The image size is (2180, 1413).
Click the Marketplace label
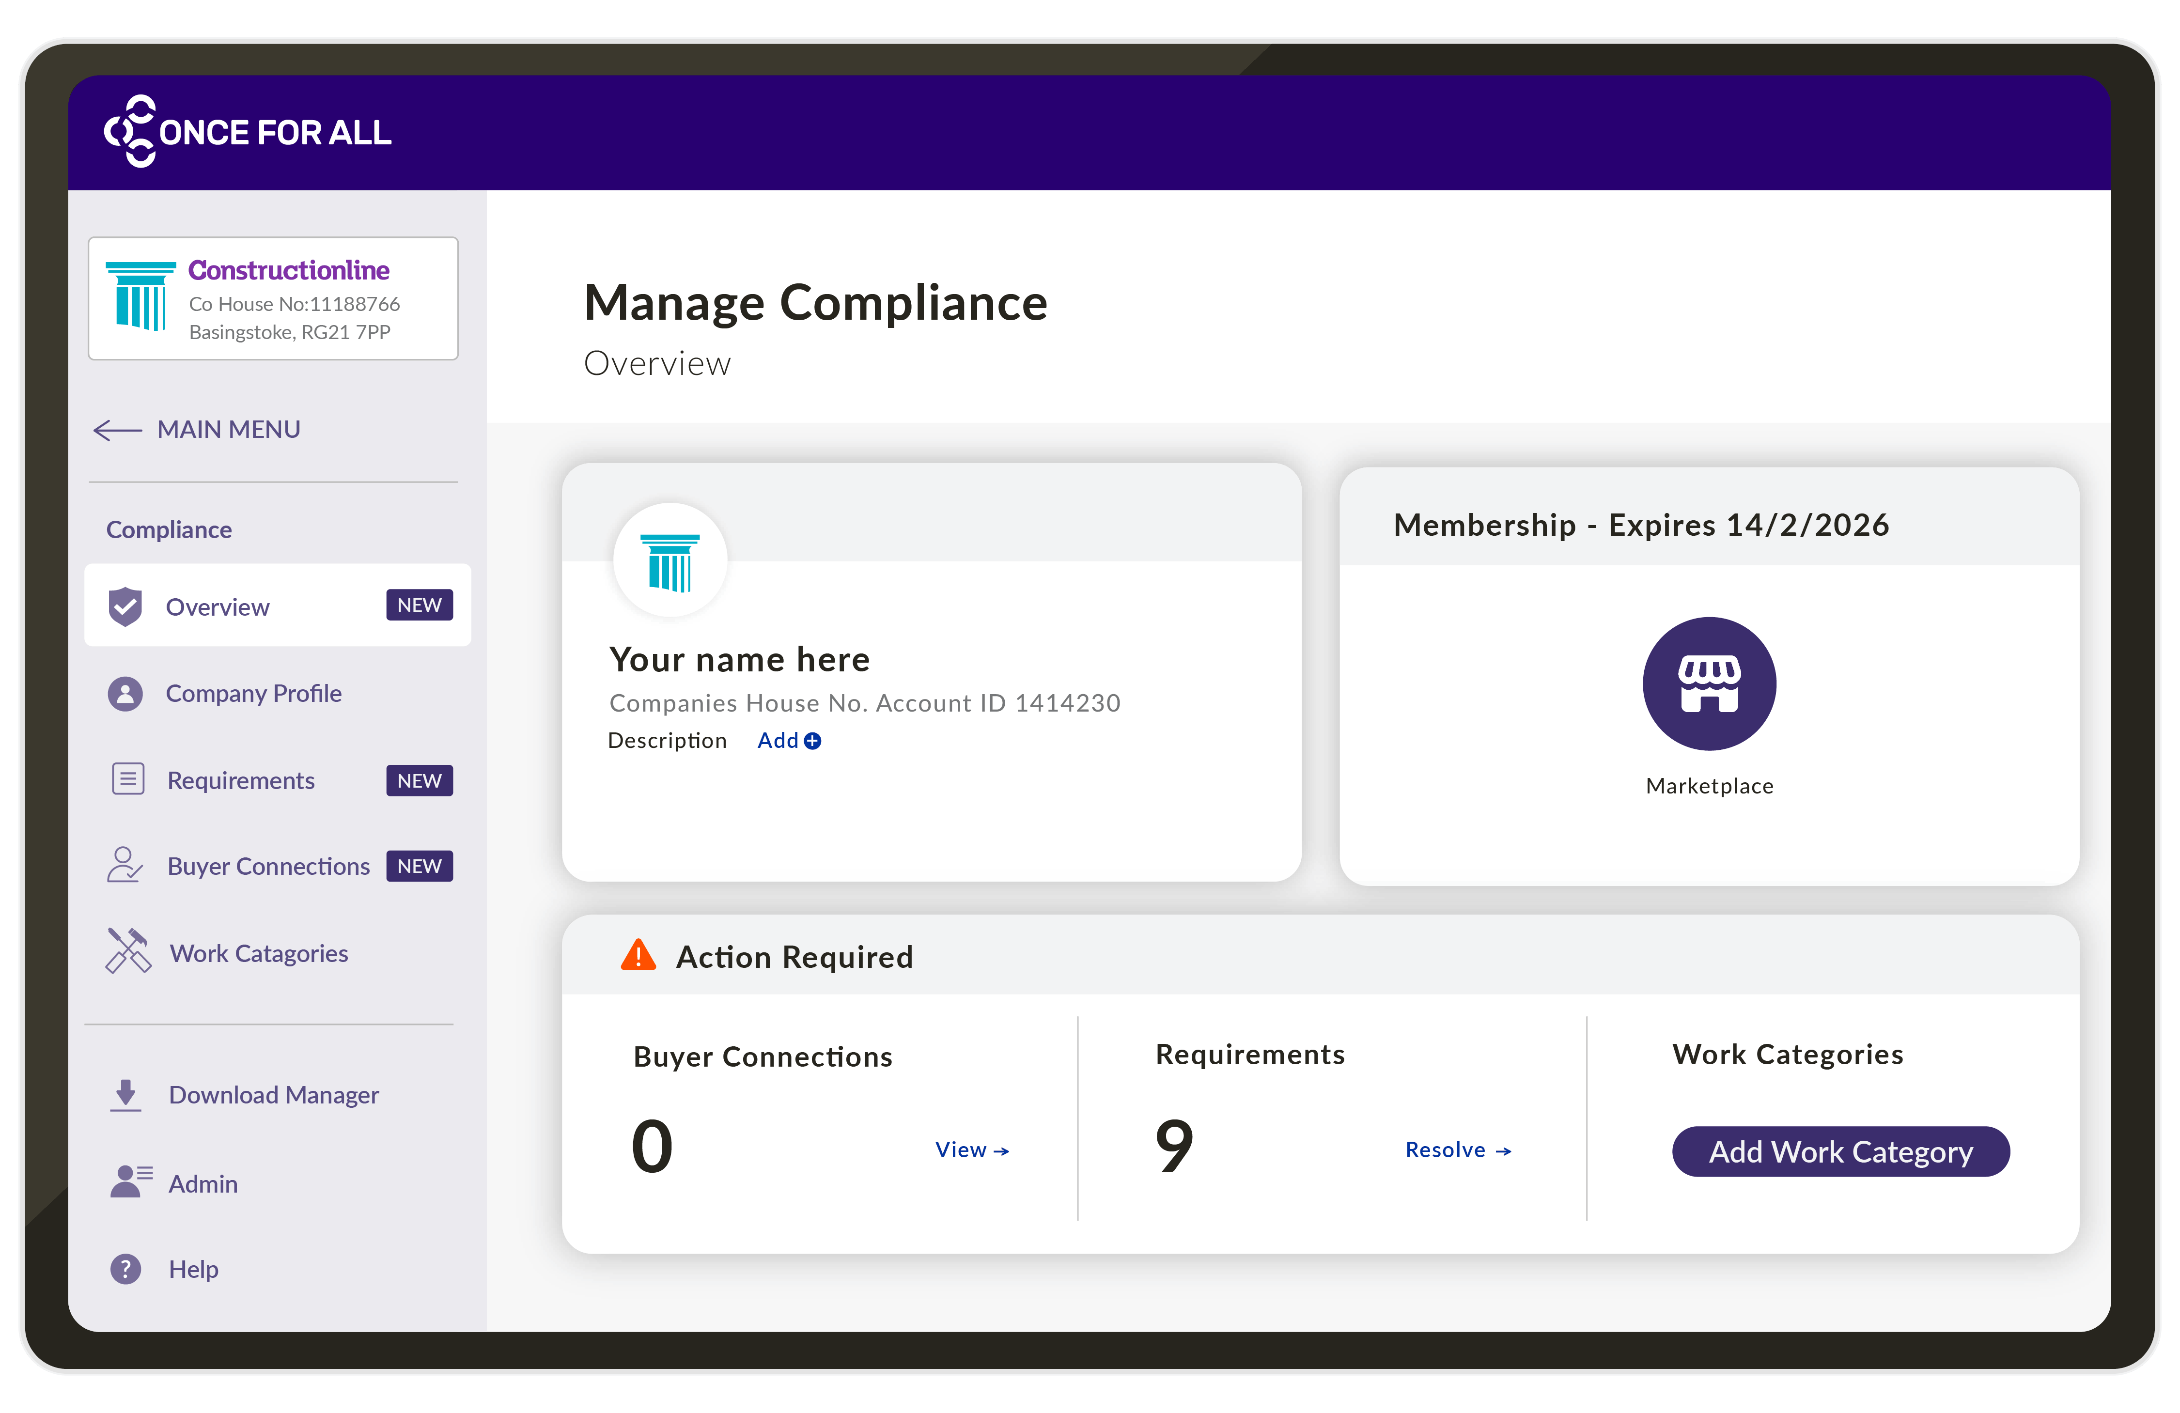point(1709,786)
